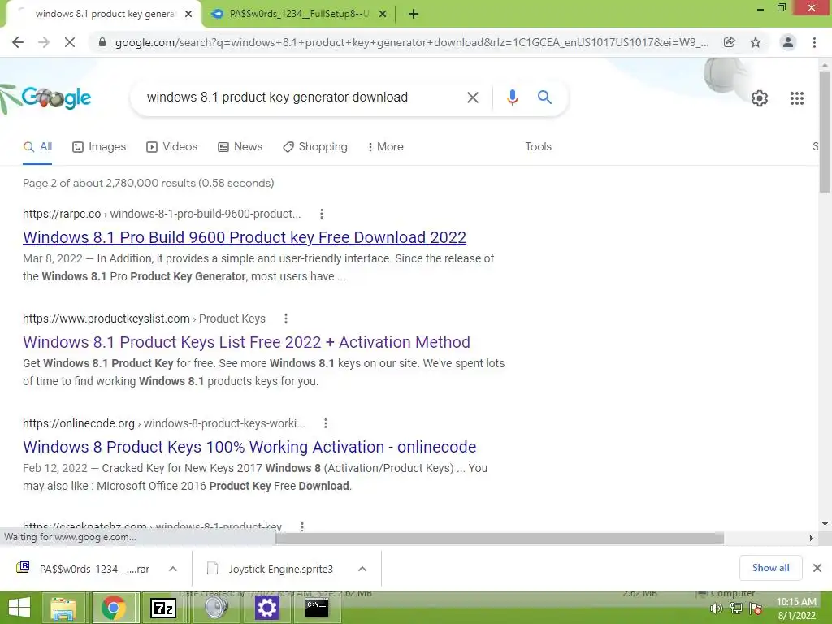The height and width of the screenshot is (624, 832).
Task: Open Windows 8.1 Pro Build 9600 result
Action: (245, 237)
